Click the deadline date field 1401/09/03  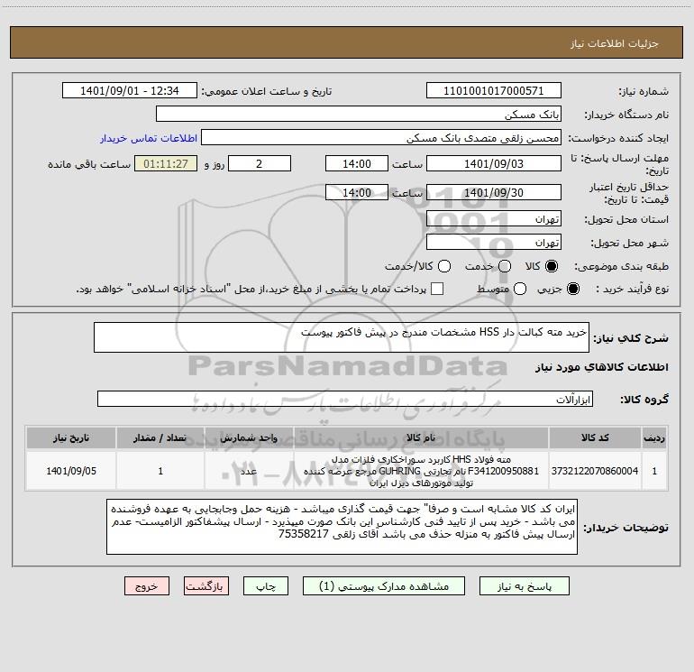click(x=494, y=163)
